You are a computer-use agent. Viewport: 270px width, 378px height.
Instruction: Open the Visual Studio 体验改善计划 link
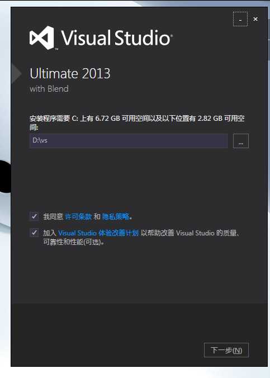click(x=98, y=233)
